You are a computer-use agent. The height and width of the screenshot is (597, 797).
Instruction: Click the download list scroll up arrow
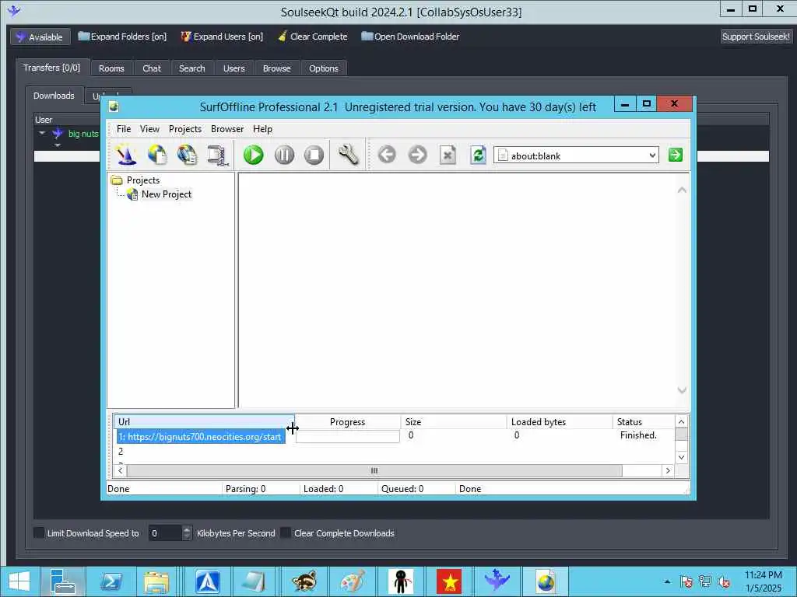[x=681, y=421]
